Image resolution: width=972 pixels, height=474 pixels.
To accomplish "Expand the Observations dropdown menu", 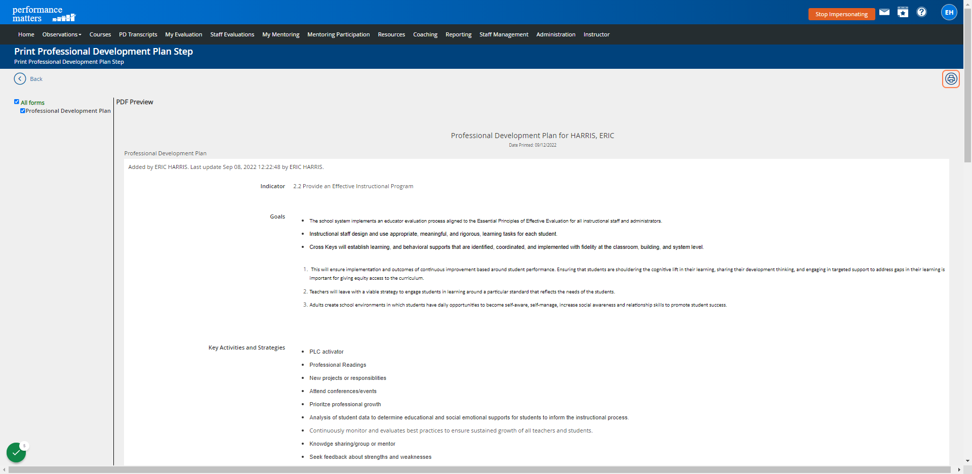I will pos(62,34).
